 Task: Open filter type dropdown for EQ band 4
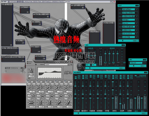[x=60, y=81]
